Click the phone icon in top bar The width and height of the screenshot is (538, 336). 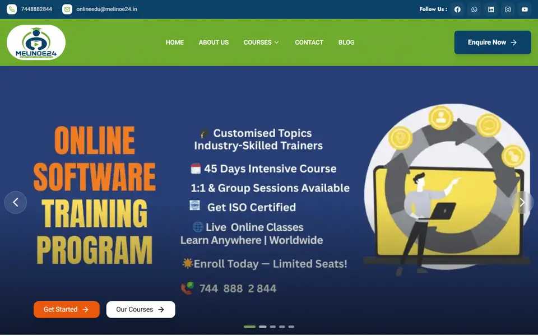12,10
